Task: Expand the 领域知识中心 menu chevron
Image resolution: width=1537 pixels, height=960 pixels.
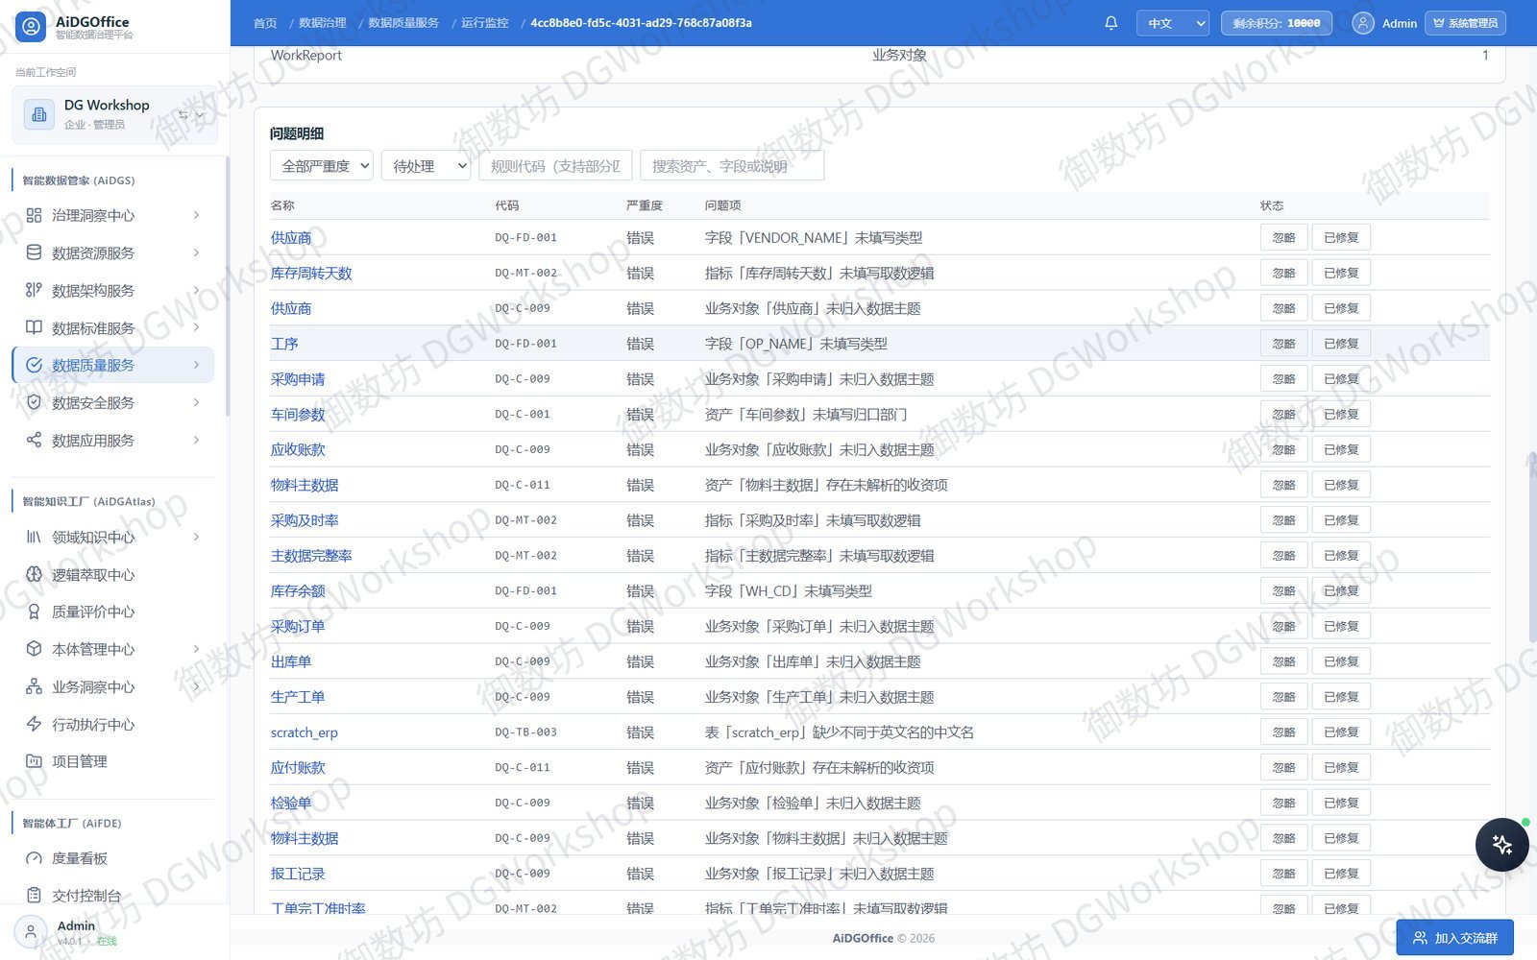Action: pyautogui.click(x=196, y=537)
